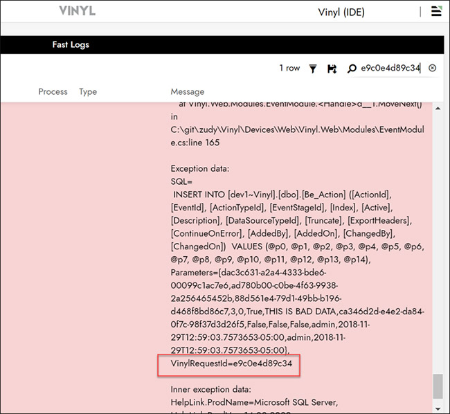Click the Fast Logs panel title
This screenshot has height=414, width=450.
(71, 44)
